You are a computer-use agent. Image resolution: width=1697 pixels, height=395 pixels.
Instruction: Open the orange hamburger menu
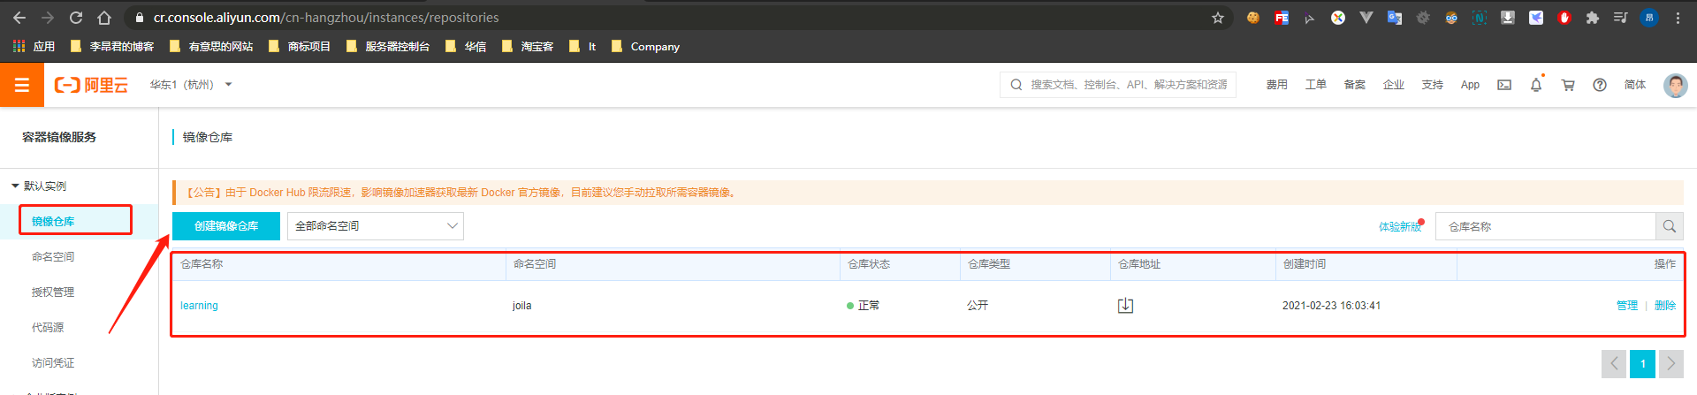click(x=22, y=85)
